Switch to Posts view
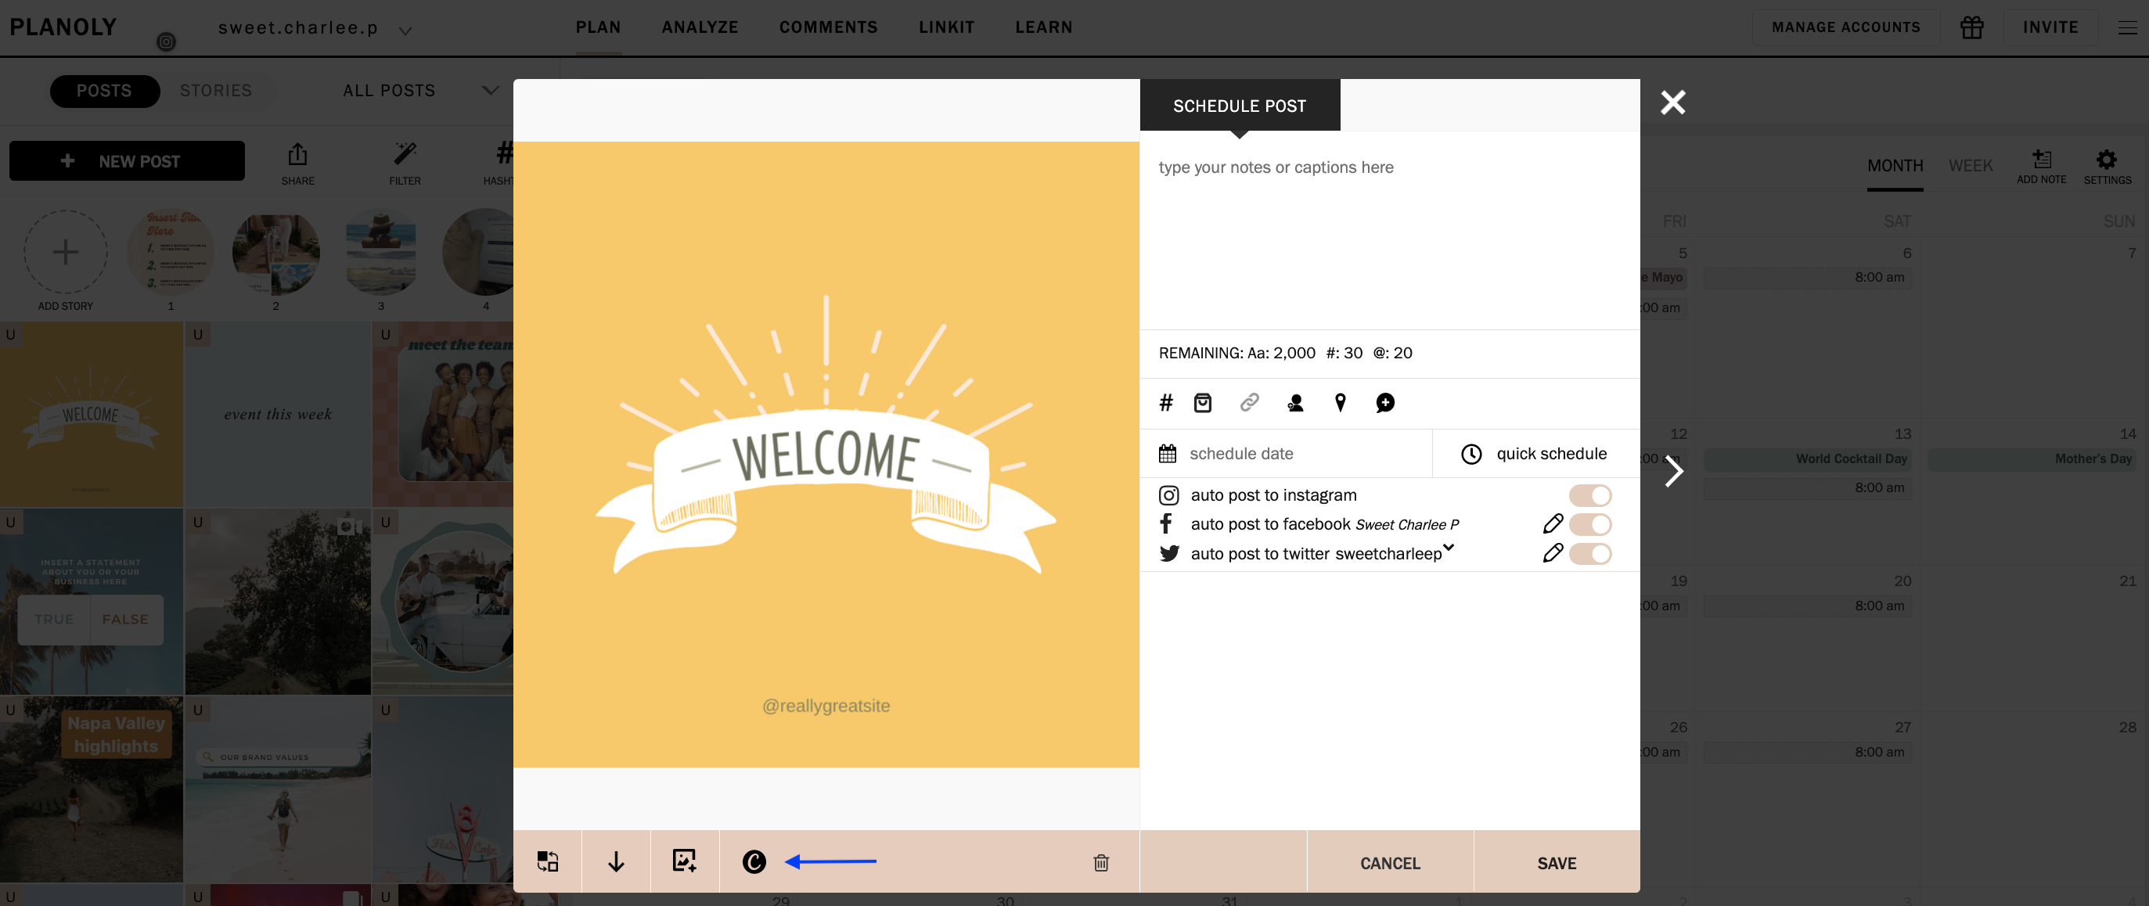 click(x=104, y=91)
